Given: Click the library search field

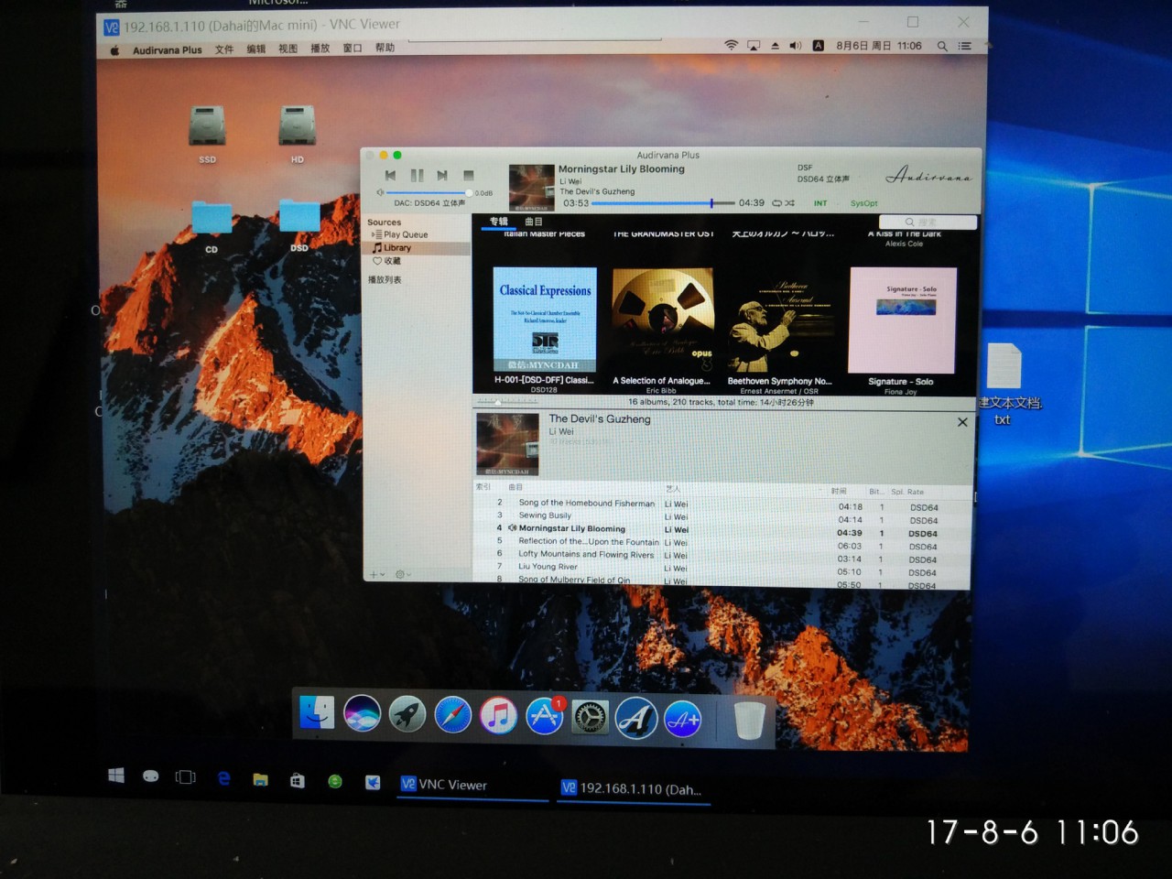Looking at the screenshot, I should click(x=928, y=222).
